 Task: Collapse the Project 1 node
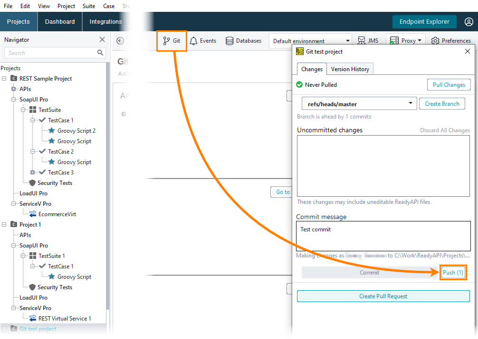click(4, 225)
